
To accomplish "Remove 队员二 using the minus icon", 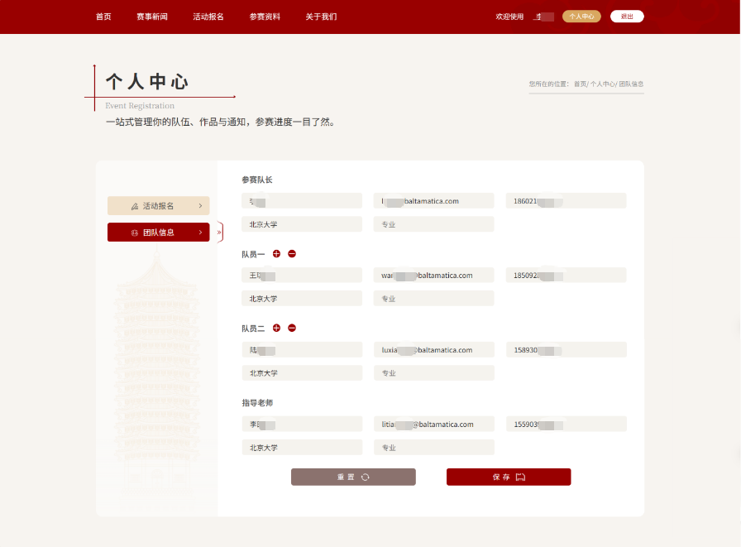I will tap(292, 329).
